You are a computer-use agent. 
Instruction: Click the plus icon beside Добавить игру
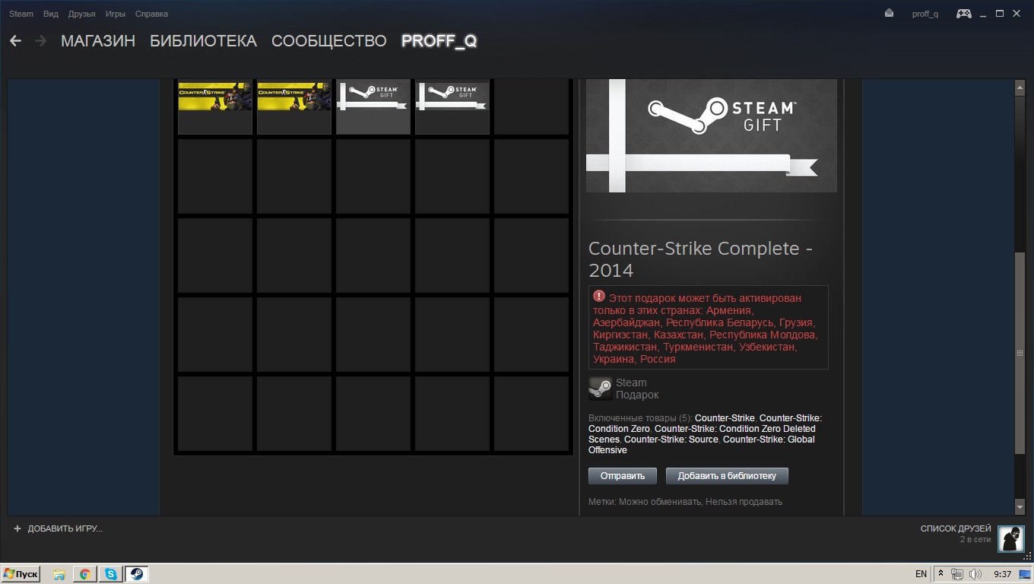17,528
